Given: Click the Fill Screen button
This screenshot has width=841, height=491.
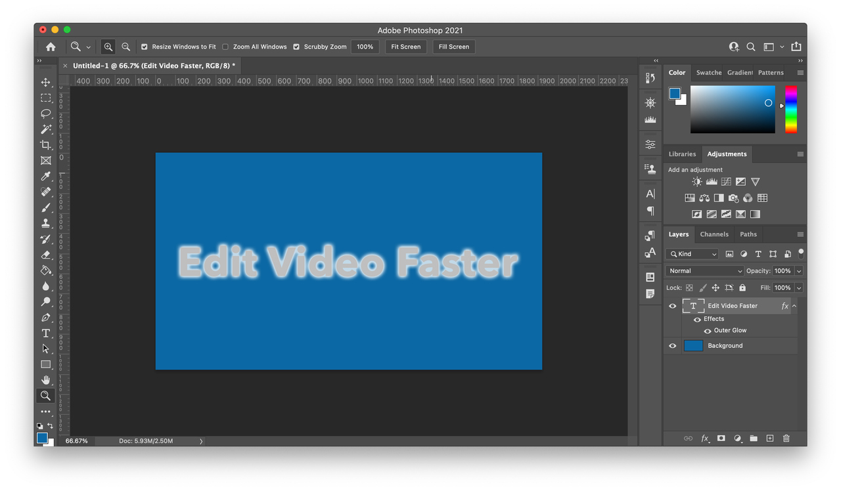Looking at the screenshot, I should click(x=453, y=47).
